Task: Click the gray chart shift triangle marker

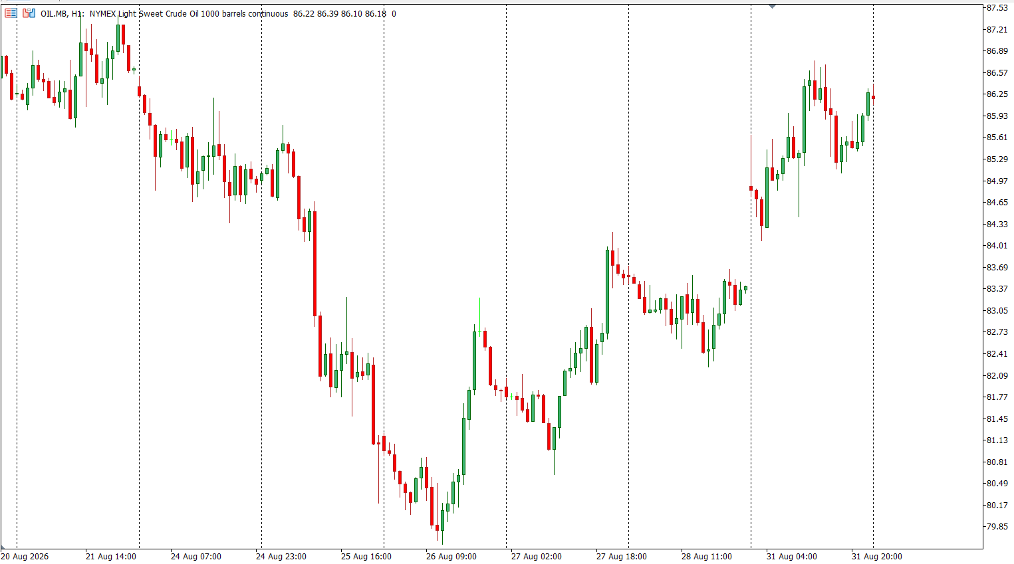Action: 772,6
